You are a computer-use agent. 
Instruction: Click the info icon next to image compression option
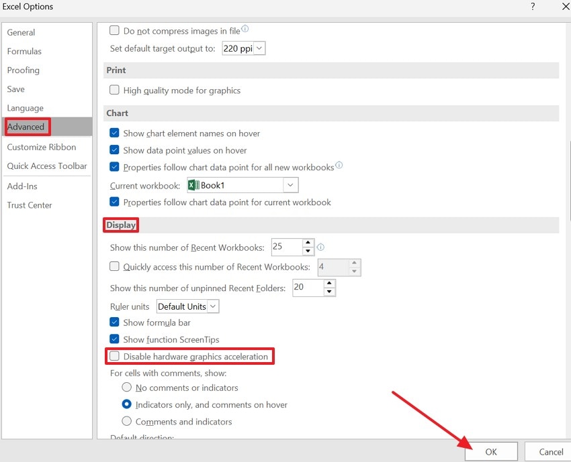(244, 28)
